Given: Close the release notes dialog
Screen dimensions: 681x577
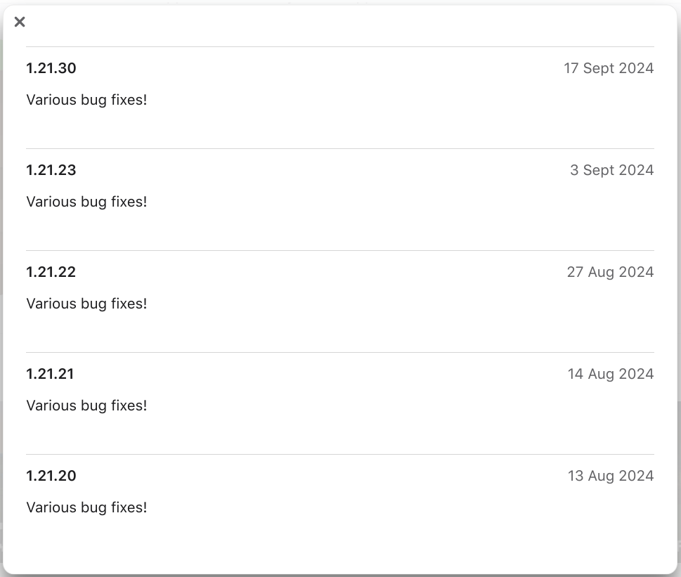Looking at the screenshot, I should point(20,22).
